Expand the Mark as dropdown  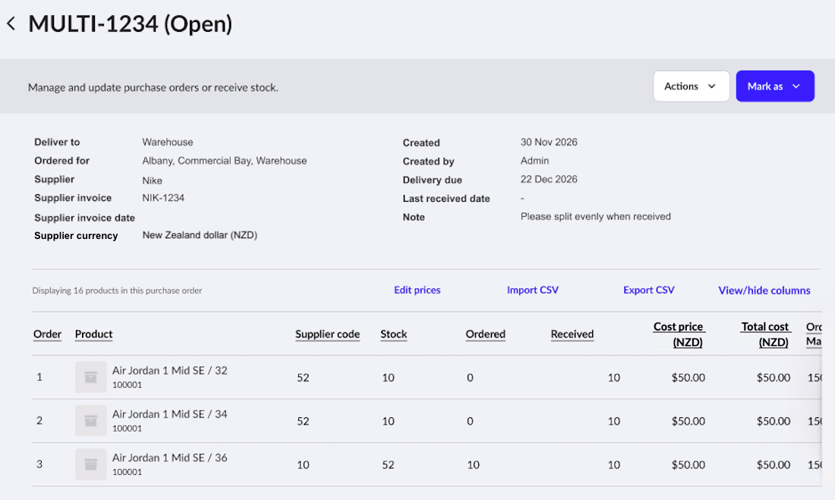click(775, 86)
